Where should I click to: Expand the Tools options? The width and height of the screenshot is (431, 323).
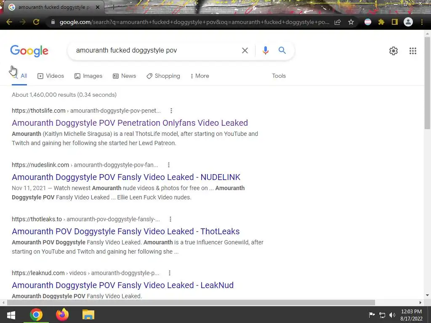[279, 76]
